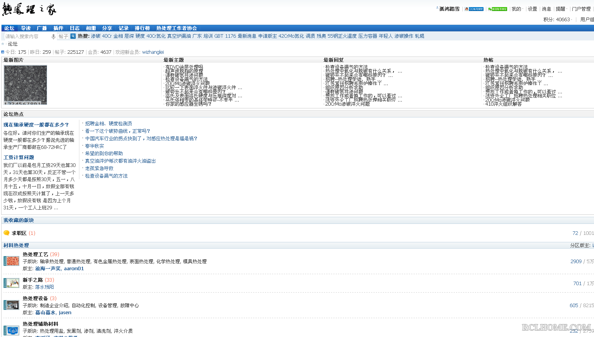Focus the 请输入搜索内容 search field
Viewport: 594px width, 337px height.
click(x=27, y=37)
